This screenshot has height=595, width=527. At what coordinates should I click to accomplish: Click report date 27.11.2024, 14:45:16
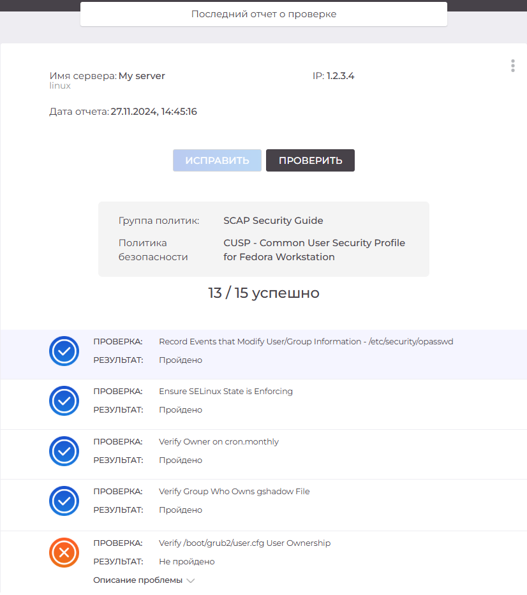(154, 112)
